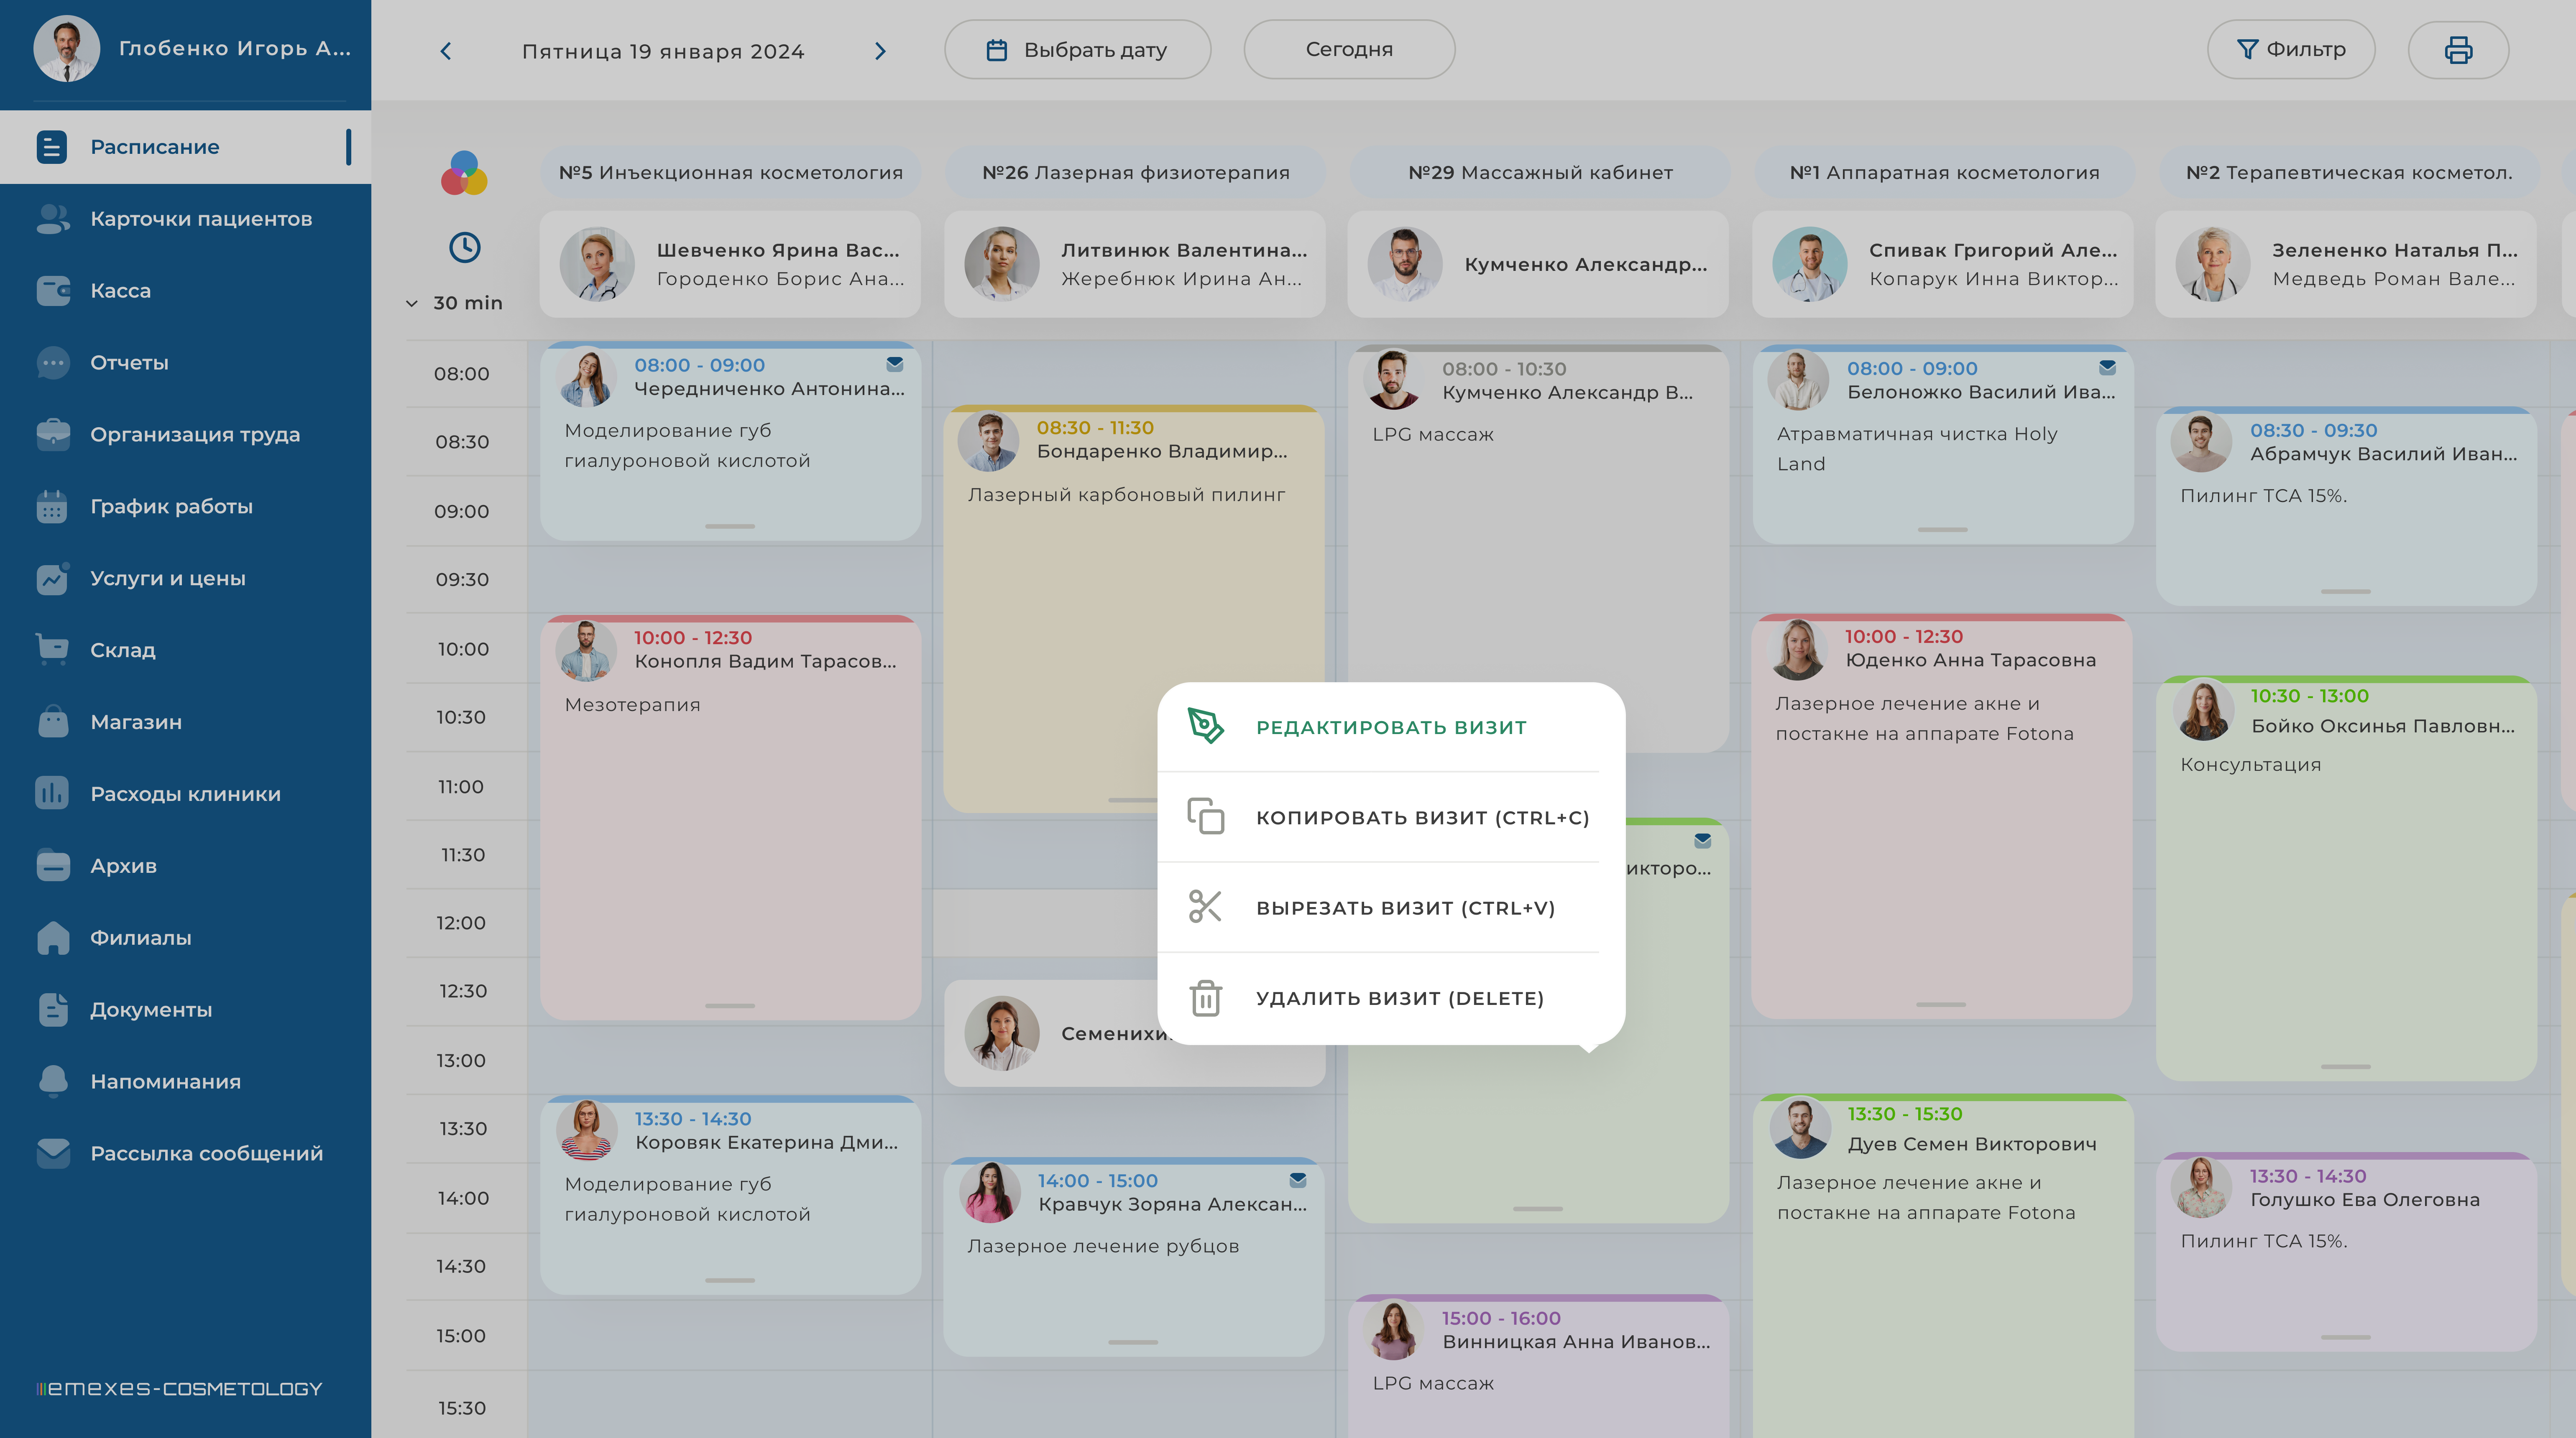Open Юденко Анна Тарасовна visit

(x=1942, y=816)
